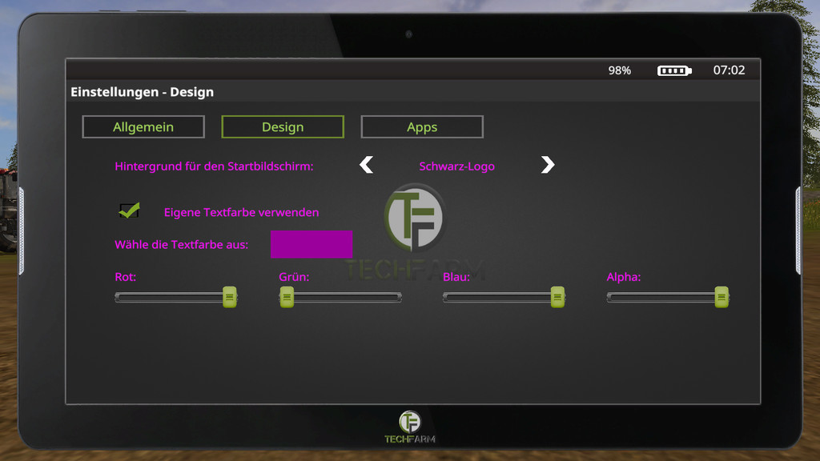Open the Apps tab
Viewport: 820px width, 461px height.
[422, 126]
